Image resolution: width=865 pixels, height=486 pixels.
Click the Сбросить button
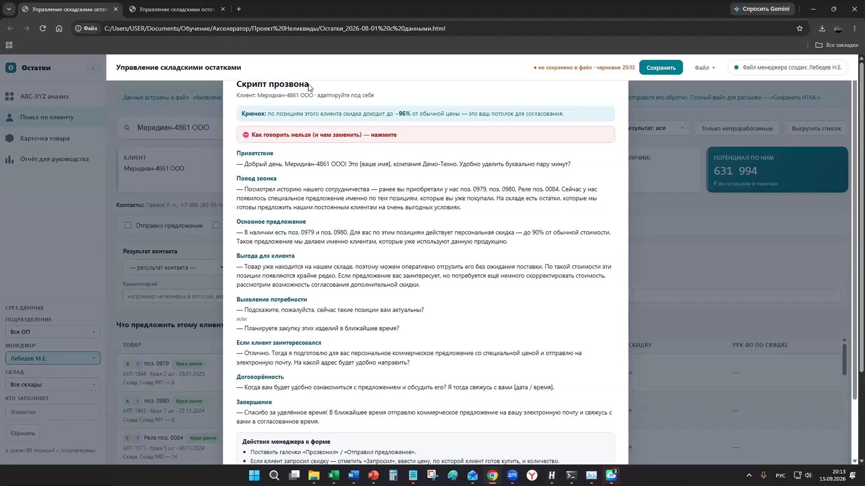click(x=23, y=433)
